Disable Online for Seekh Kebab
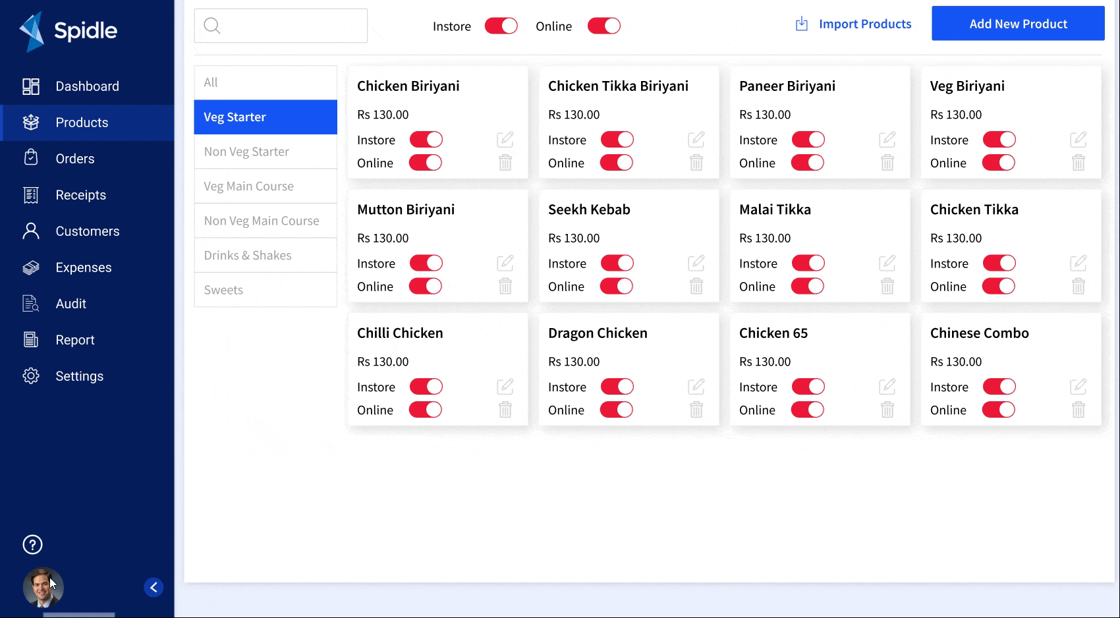The width and height of the screenshot is (1120, 618). (617, 286)
